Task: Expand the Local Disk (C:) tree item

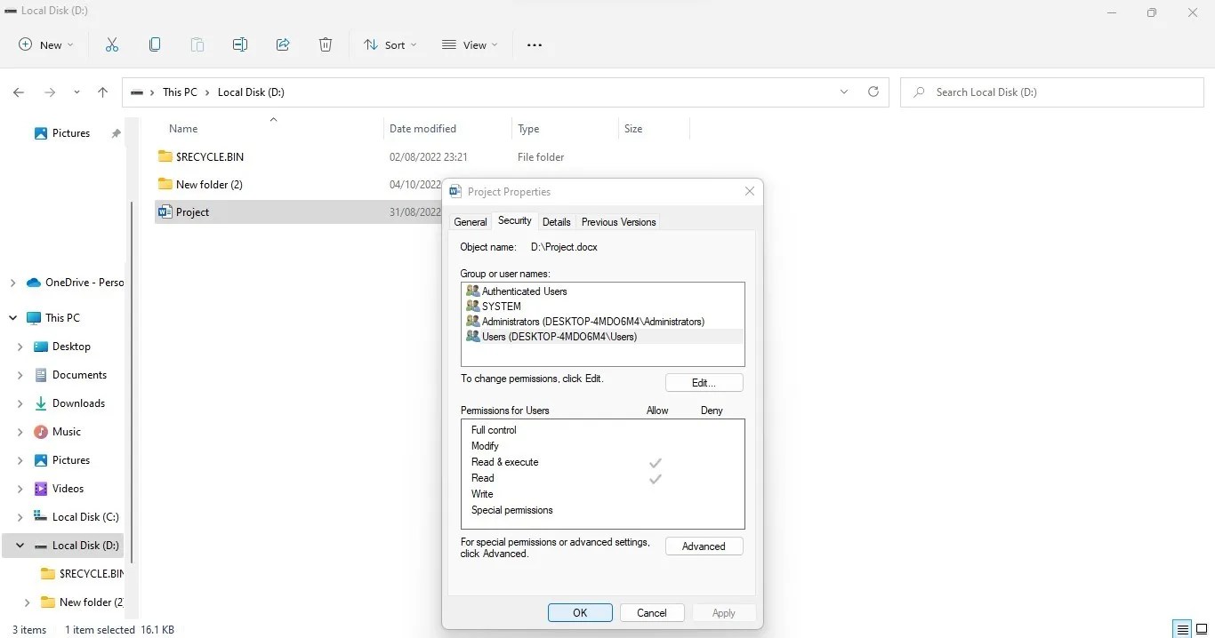Action: (x=20, y=516)
